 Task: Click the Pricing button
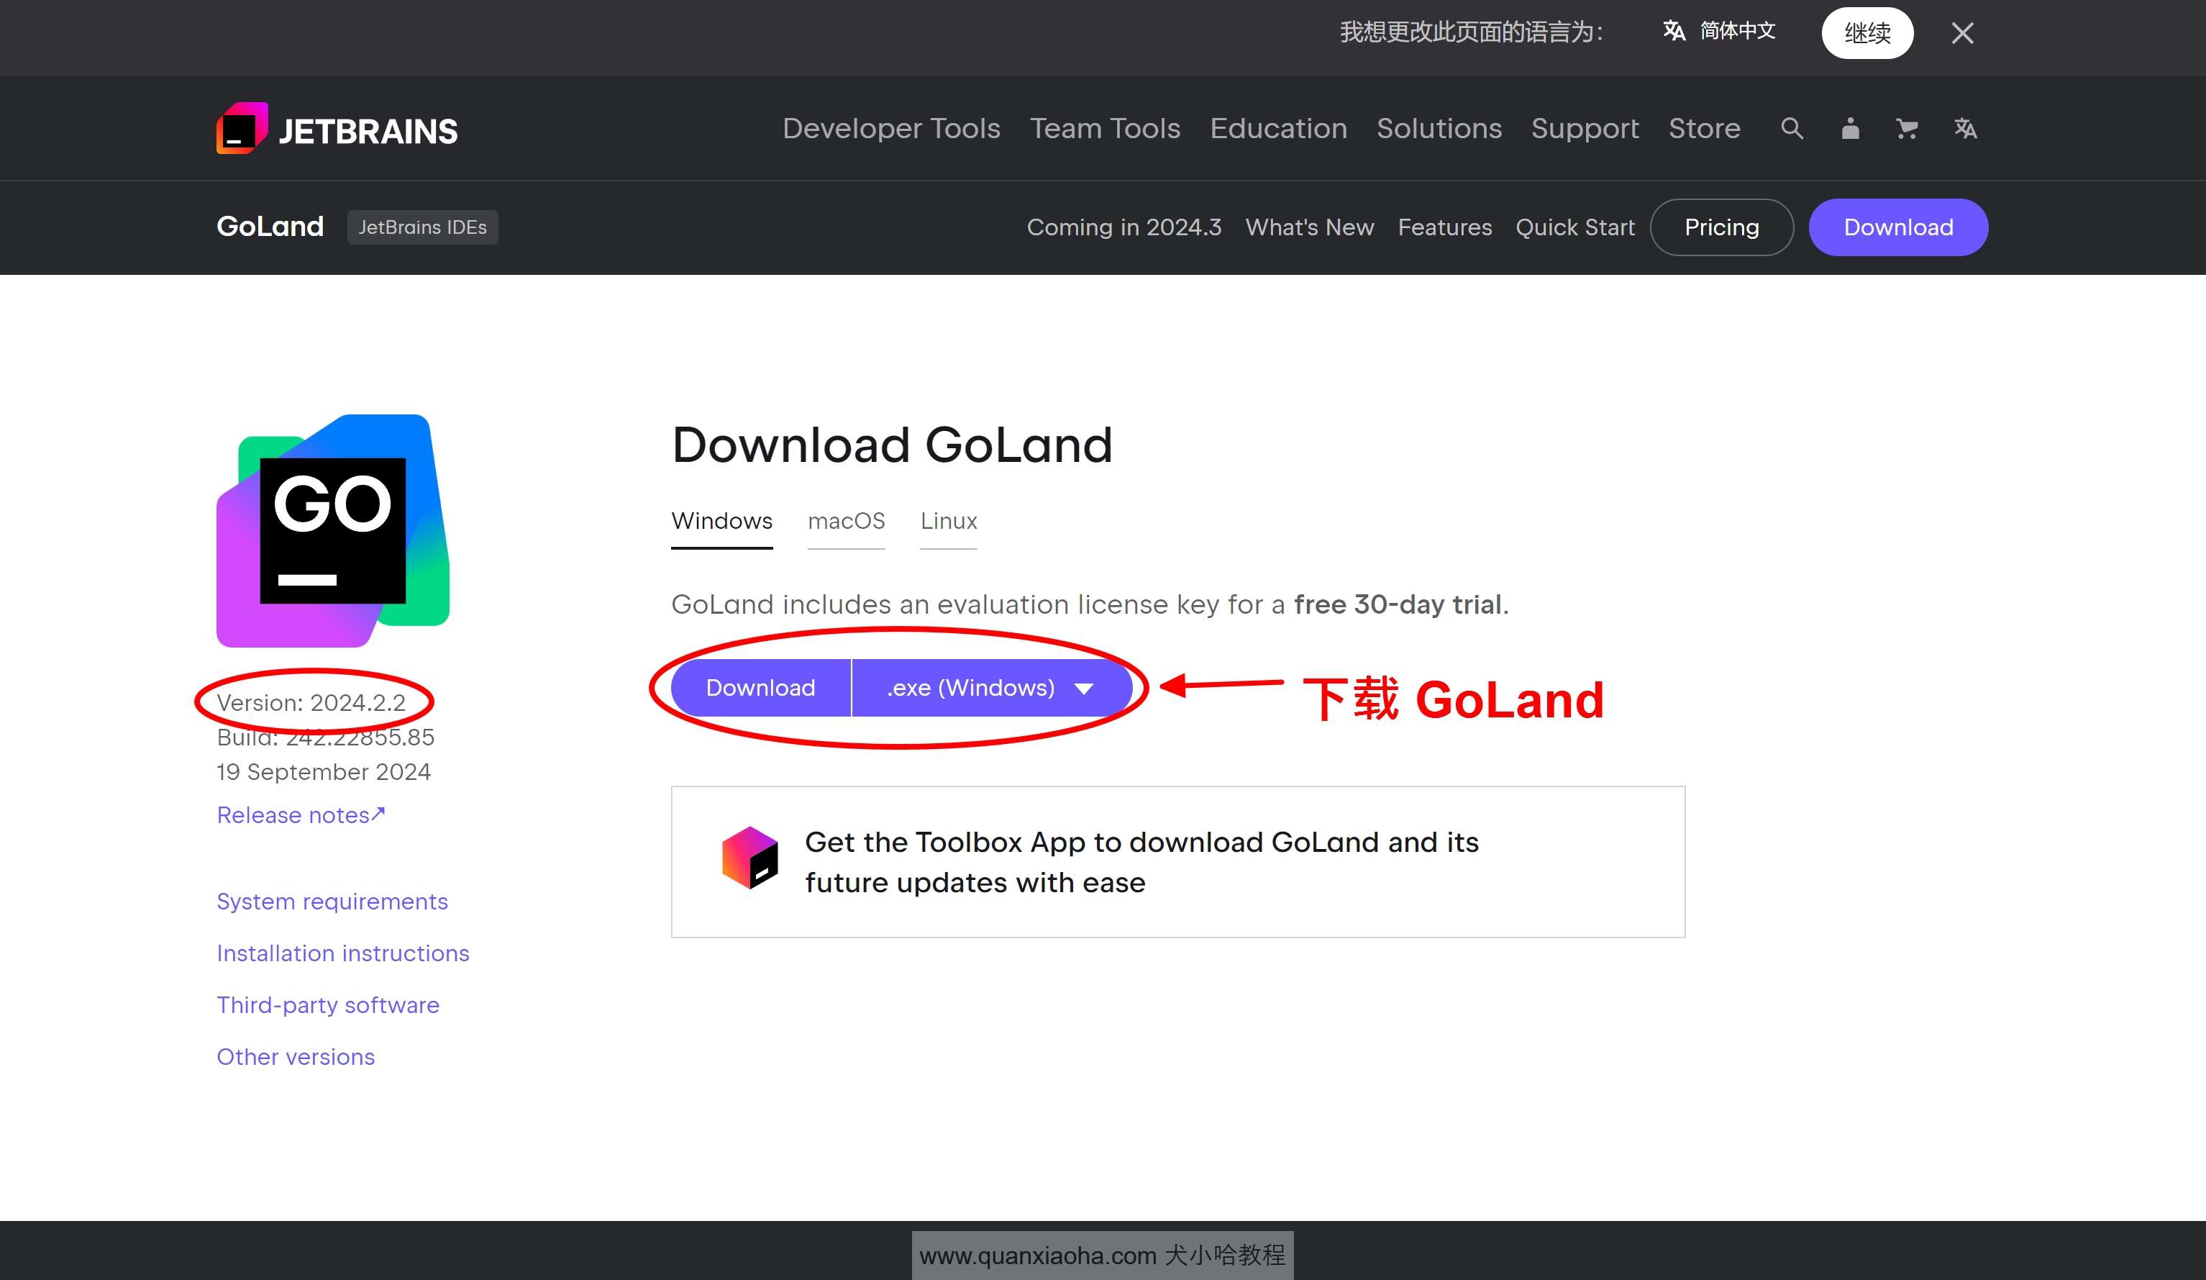1721,227
